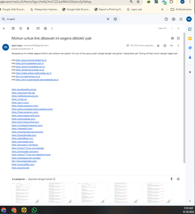Click the information icon beside Dipindai dengan Gmail

click(x=54, y=179)
